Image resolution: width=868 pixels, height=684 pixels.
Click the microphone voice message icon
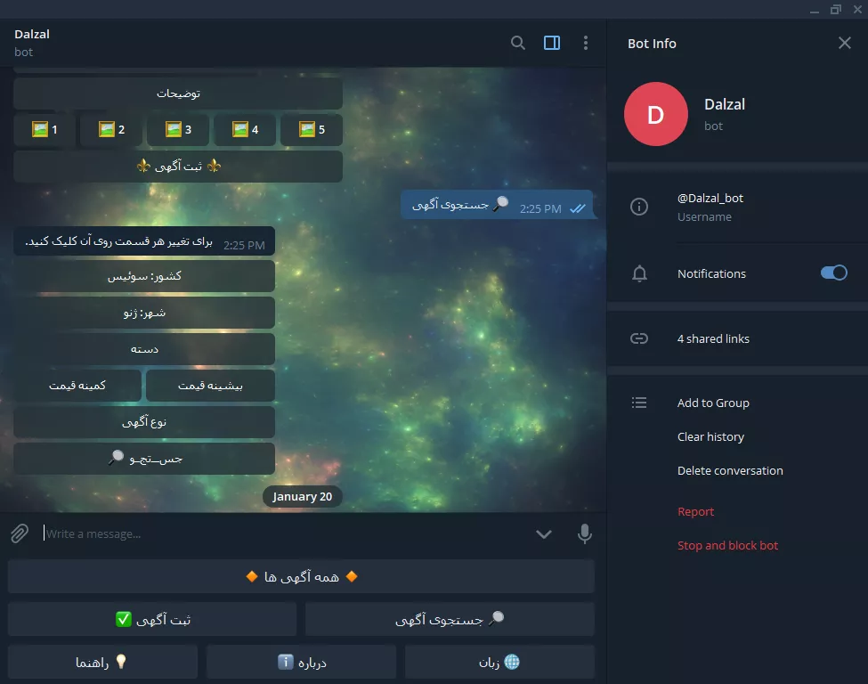[x=585, y=533]
